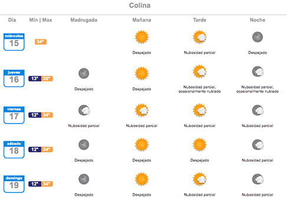Click Friday madrugada cloudy moon icon
The height and width of the screenshot is (213, 295).
click(x=84, y=110)
